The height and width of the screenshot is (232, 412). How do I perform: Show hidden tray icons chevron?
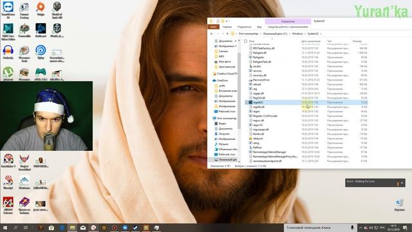point(360,227)
